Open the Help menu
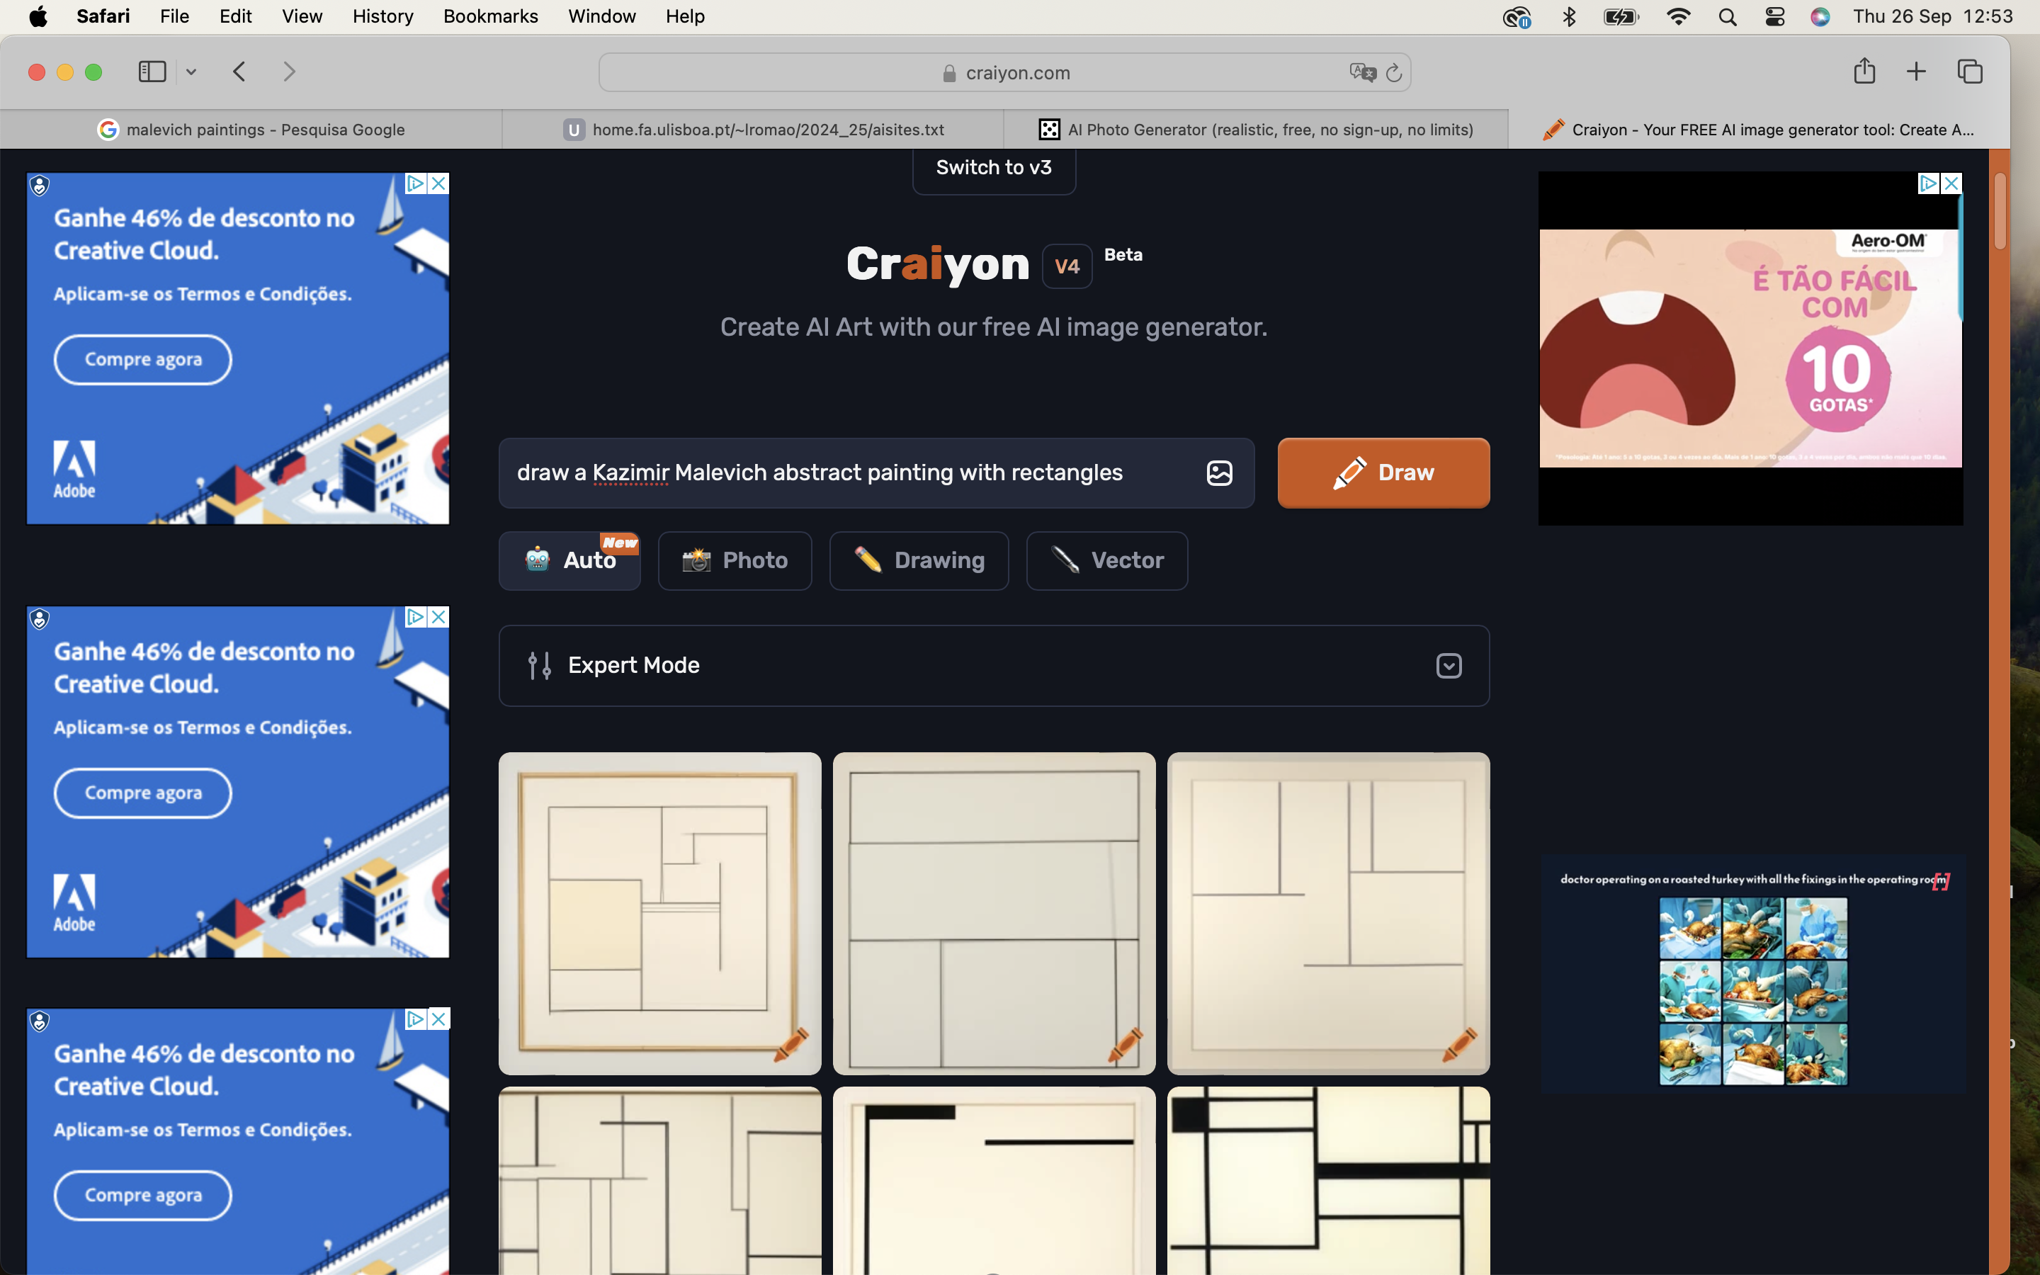Image resolution: width=2040 pixels, height=1275 pixels. pyautogui.click(x=684, y=17)
